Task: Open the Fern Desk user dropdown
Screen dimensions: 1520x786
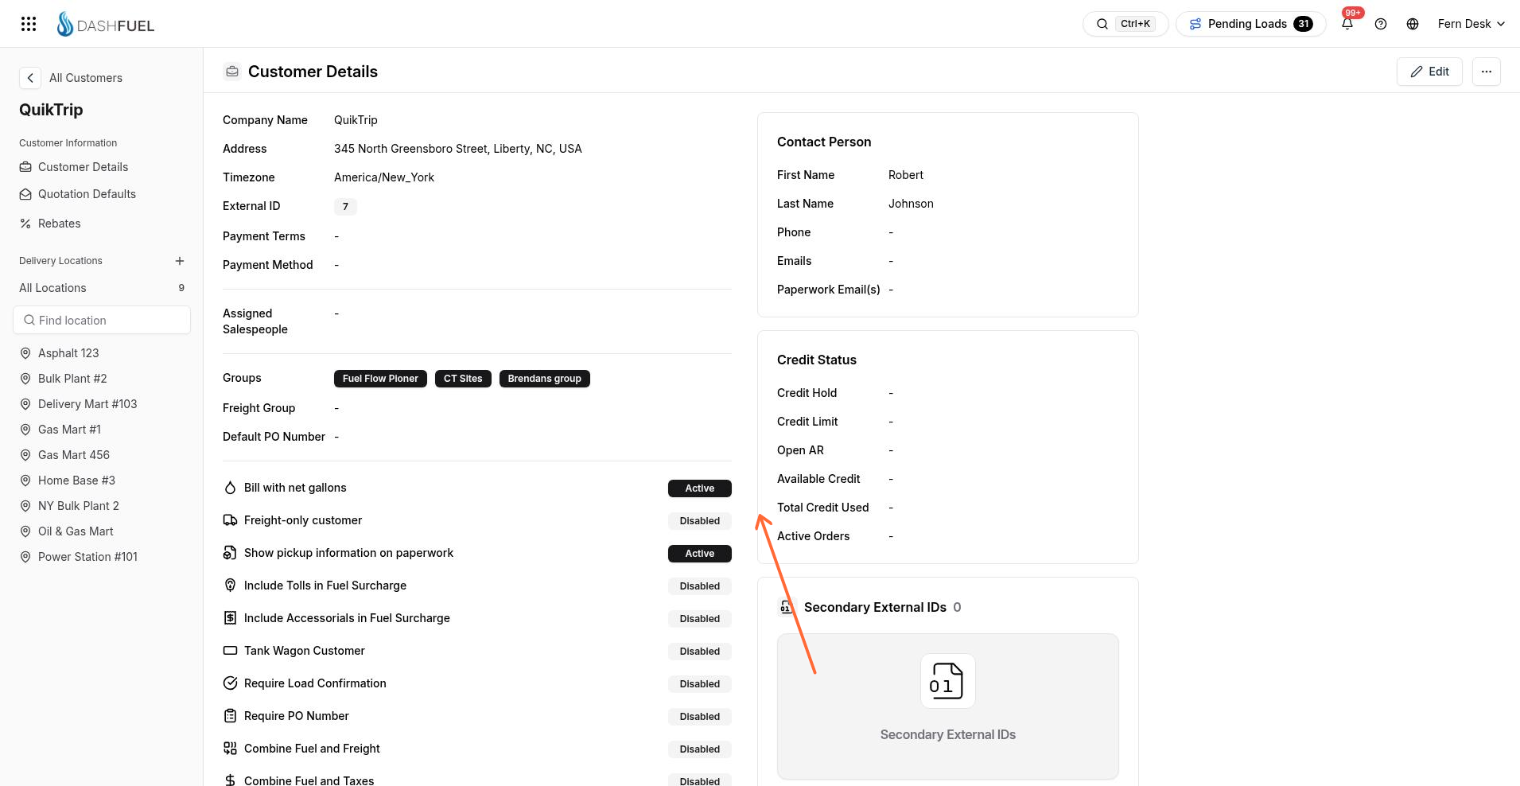Action: pyautogui.click(x=1471, y=24)
